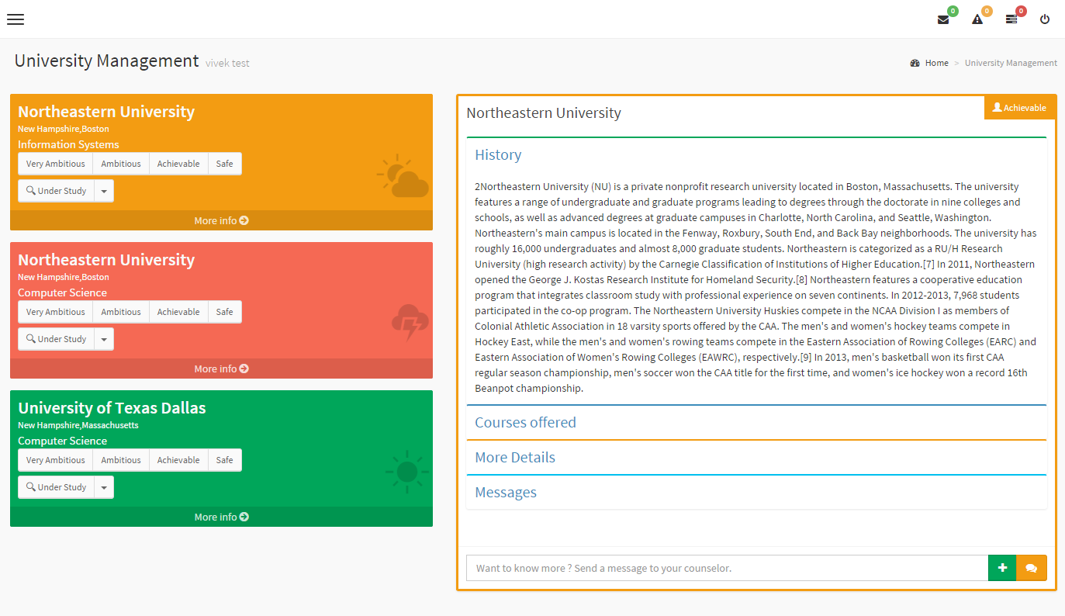This screenshot has height=616, width=1065.
Task: Open More info for Northeastern Computer Science card
Action: point(221,369)
